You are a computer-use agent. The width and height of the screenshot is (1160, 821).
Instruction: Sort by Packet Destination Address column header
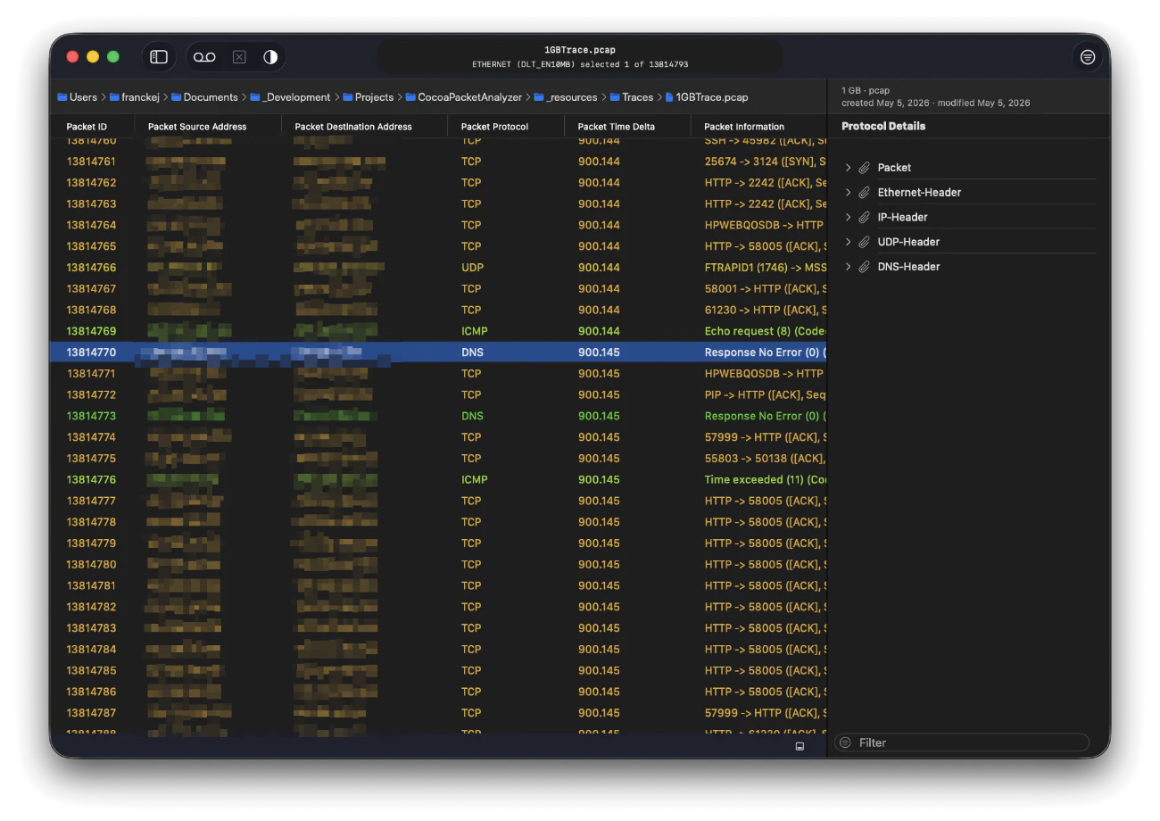[353, 127]
